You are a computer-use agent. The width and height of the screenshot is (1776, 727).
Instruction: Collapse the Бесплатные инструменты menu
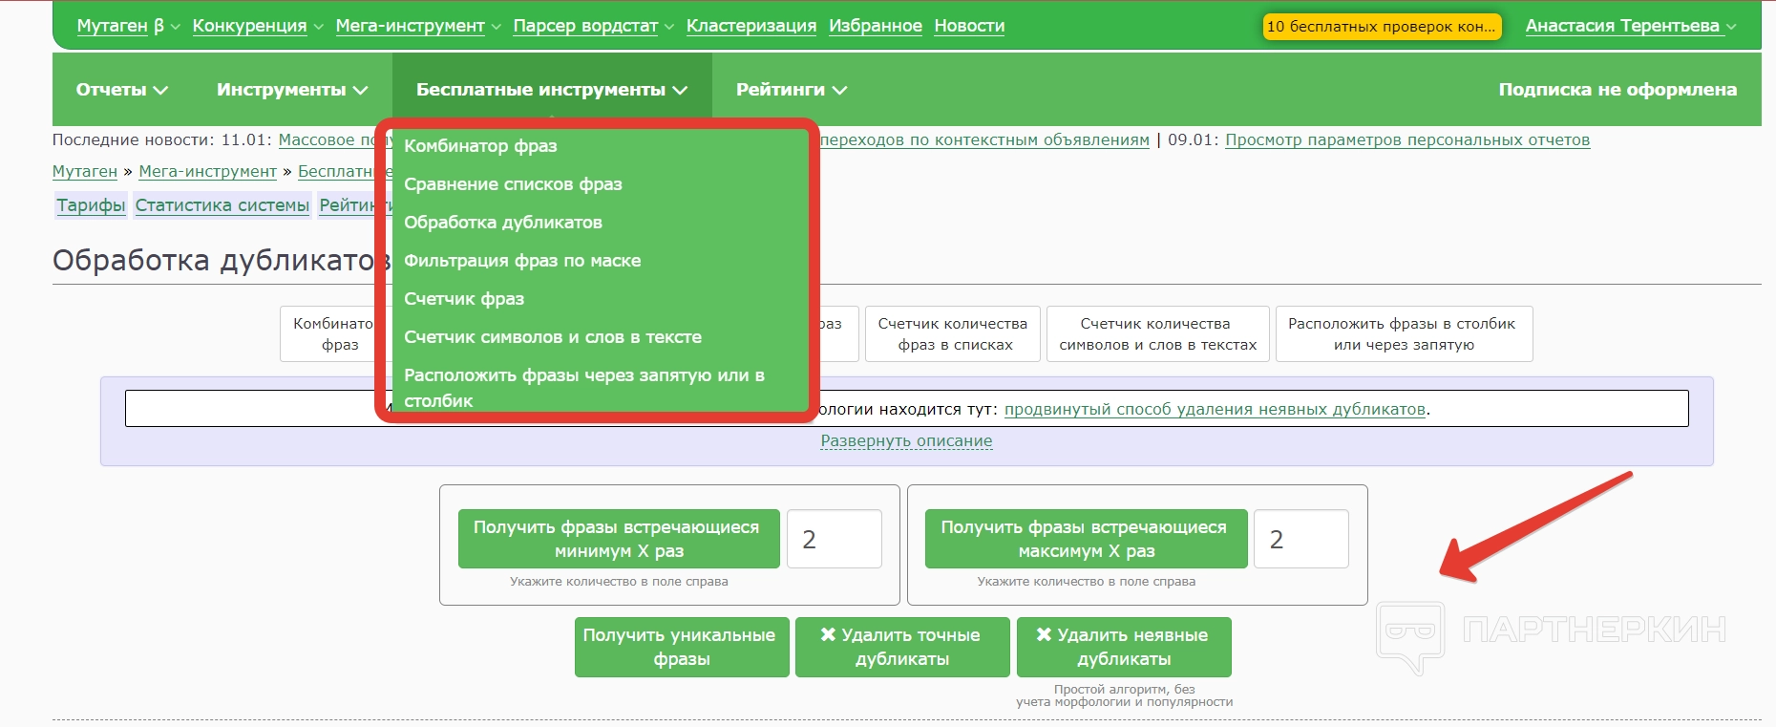[552, 90]
